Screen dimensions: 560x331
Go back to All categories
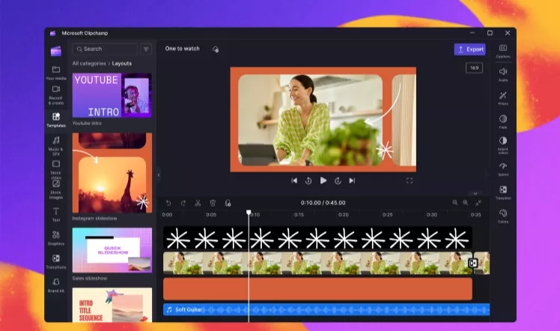(x=90, y=64)
